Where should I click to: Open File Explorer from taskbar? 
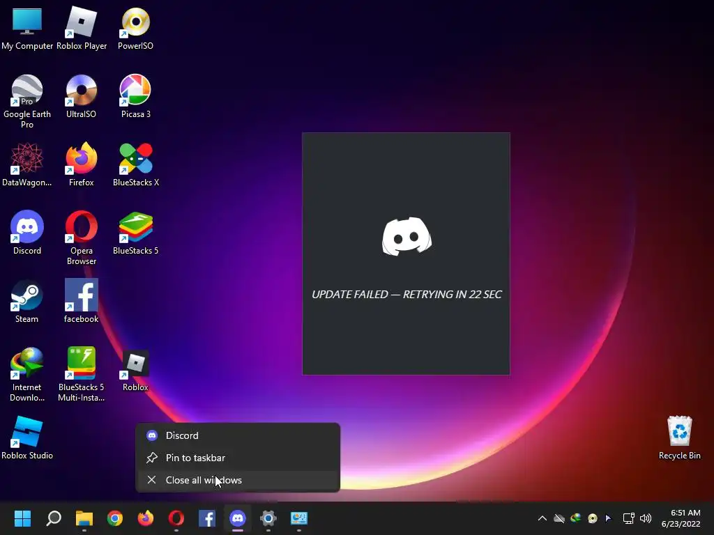coord(84,518)
